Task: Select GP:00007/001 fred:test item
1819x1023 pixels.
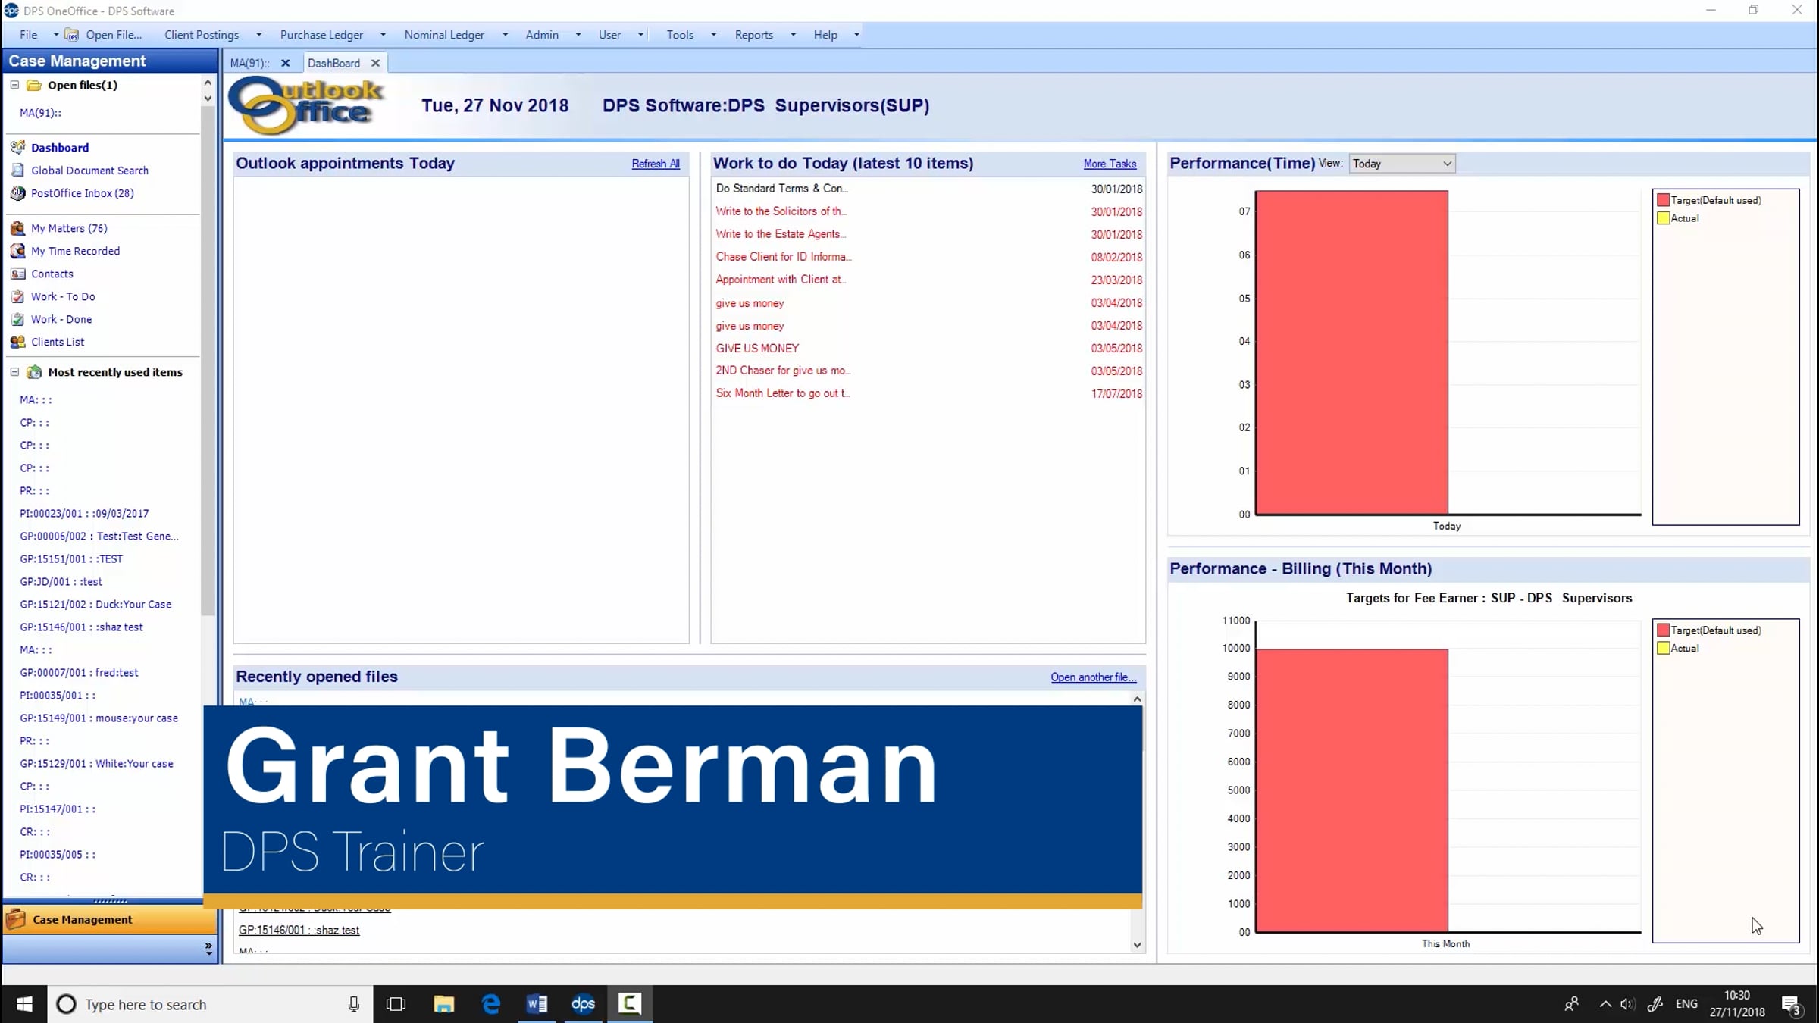Action: tap(79, 672)
